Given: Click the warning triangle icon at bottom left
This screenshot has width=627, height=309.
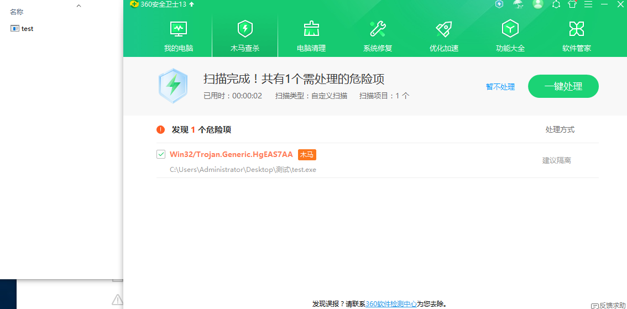Looking at the screenshot, I should coord(117,300).
